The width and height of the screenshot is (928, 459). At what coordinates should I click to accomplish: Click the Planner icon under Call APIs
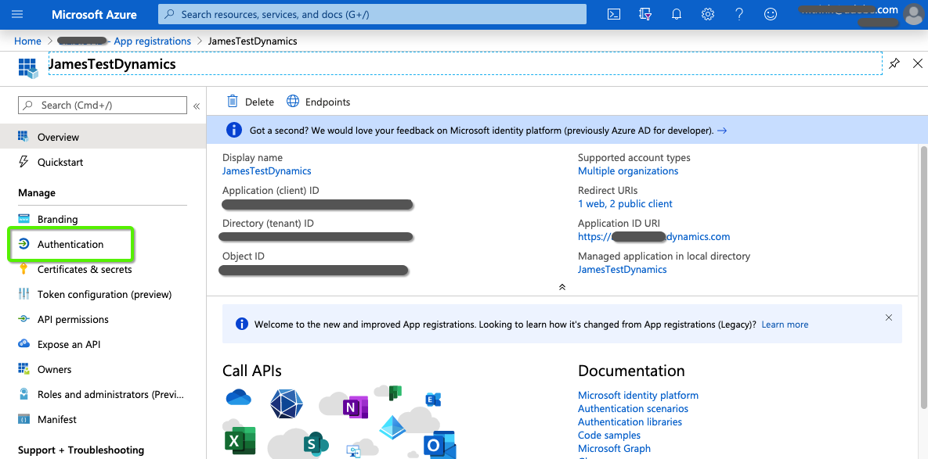(x=395, y=393)
